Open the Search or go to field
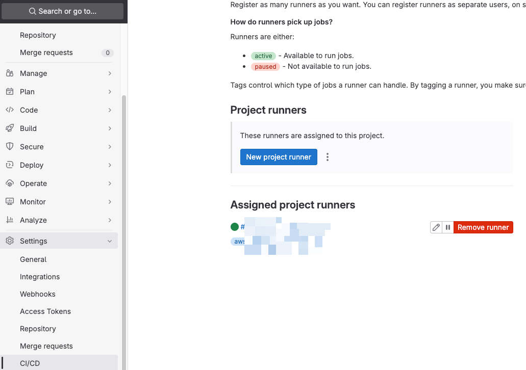Viewport: 526px width, 370px height. point(62,11)
